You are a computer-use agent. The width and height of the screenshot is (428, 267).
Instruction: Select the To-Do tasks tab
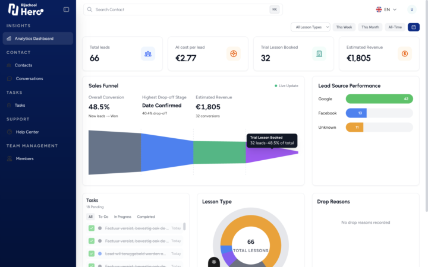103,217
